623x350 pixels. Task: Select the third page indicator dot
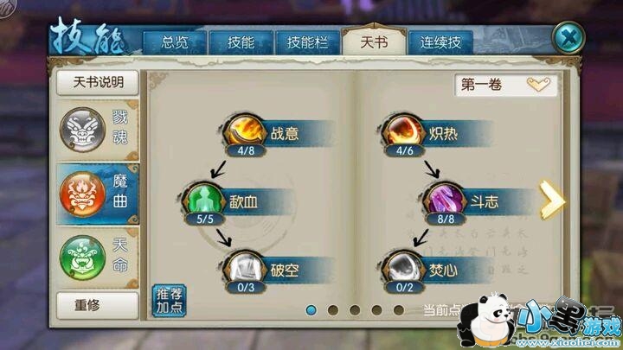tap(355, 310)
